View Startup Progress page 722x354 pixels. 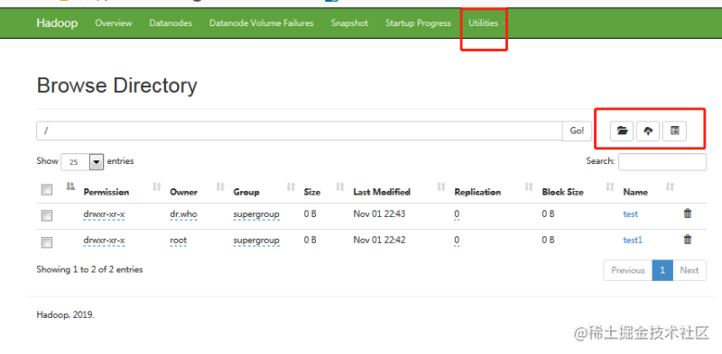418,23
